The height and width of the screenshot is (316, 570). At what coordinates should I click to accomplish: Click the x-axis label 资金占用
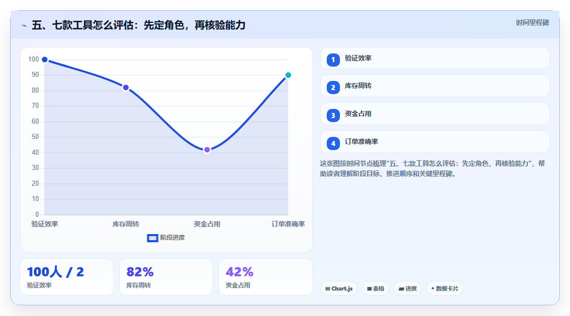click(207, 224)
